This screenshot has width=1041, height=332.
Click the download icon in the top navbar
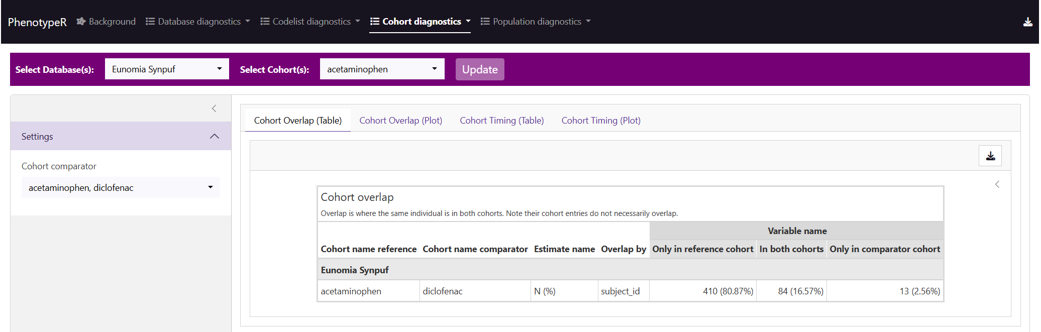tap(1027, 22)
